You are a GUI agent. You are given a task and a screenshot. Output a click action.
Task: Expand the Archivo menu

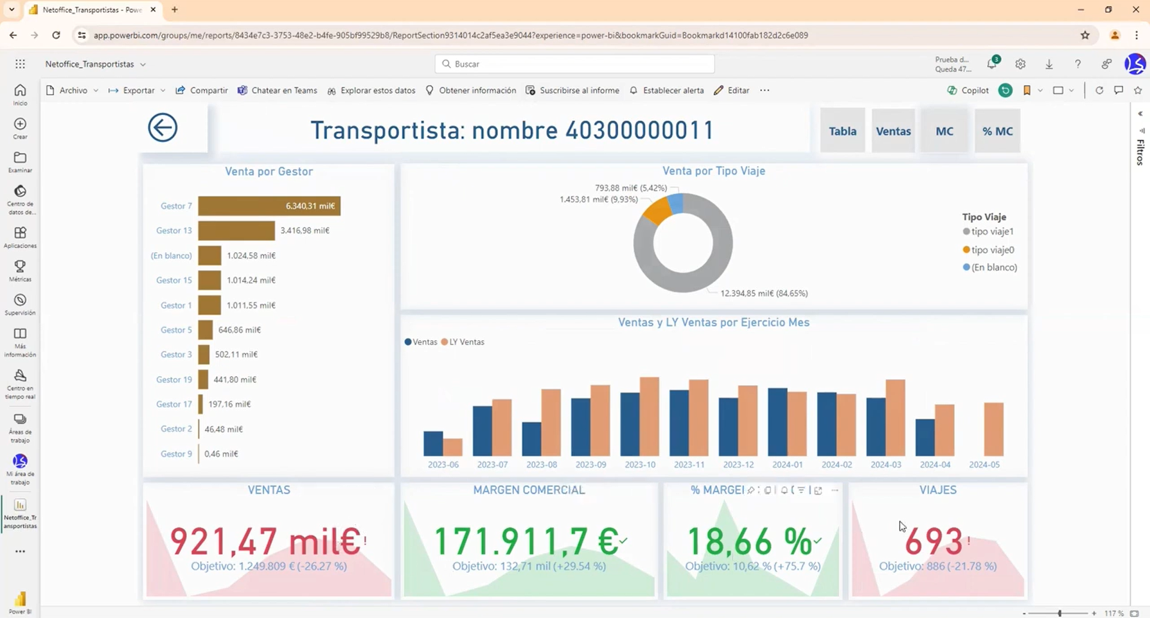click(x=72, y=90)
